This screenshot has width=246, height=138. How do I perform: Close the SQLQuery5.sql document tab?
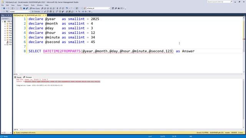46,15
